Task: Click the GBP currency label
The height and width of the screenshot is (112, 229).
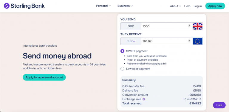Action: click(131, 26)
